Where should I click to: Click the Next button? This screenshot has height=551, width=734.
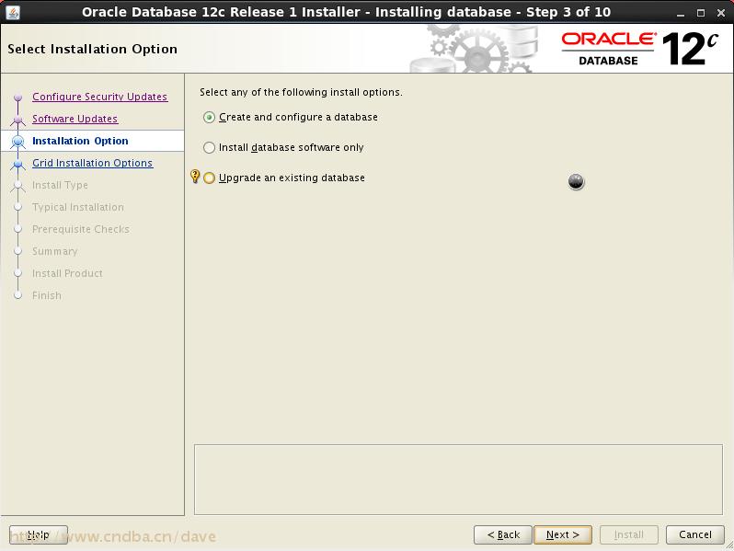pos(563,534)
